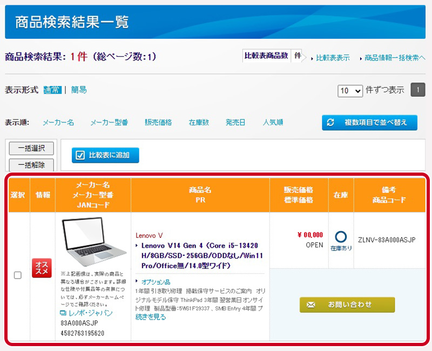The width and height of the screenshot is (432, 351).
Task: Sort results by 在庫数
Action: [199, 123]
